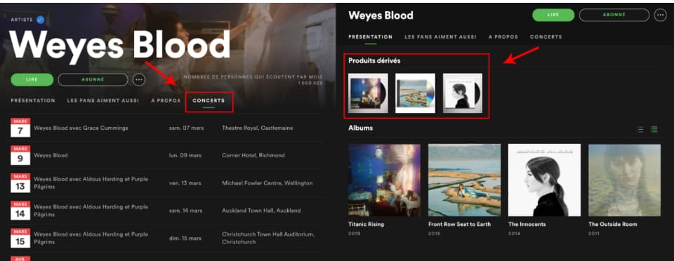Viewport: 674px width, 261px height.
Task: Open the Titanic Rising vinyl merch thumbnail
Action: [368, 93]
